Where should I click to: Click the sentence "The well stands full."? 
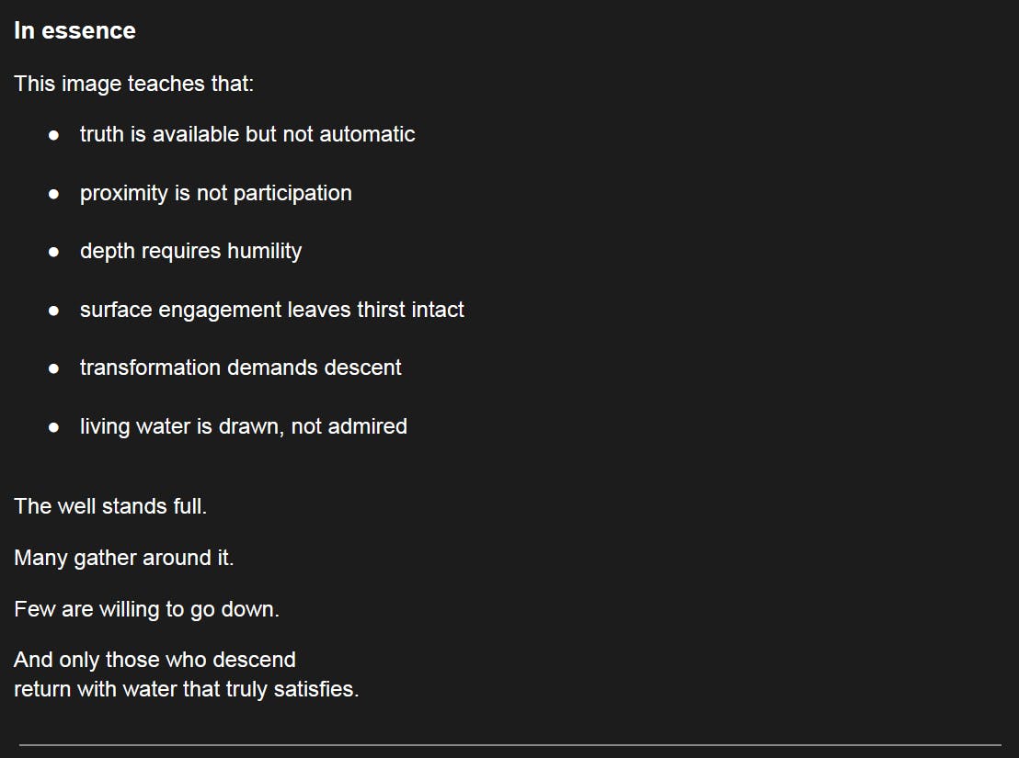pyautogui.click(x=110, y=506)
